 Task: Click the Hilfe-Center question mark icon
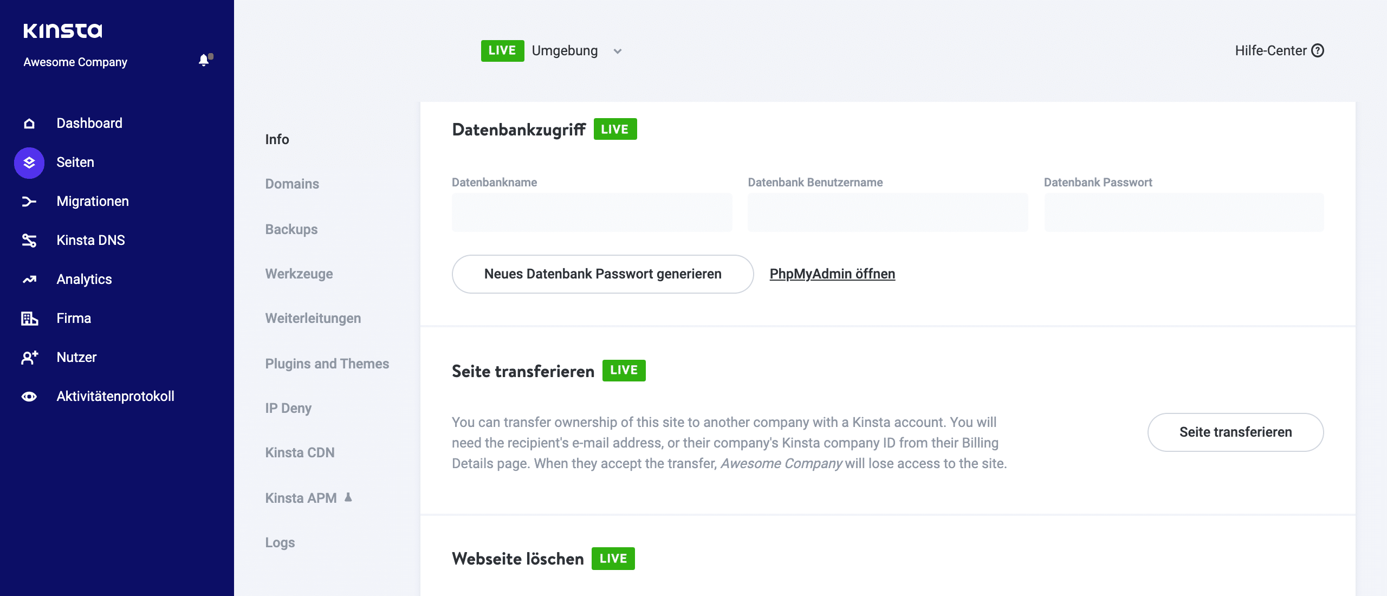1318,50
